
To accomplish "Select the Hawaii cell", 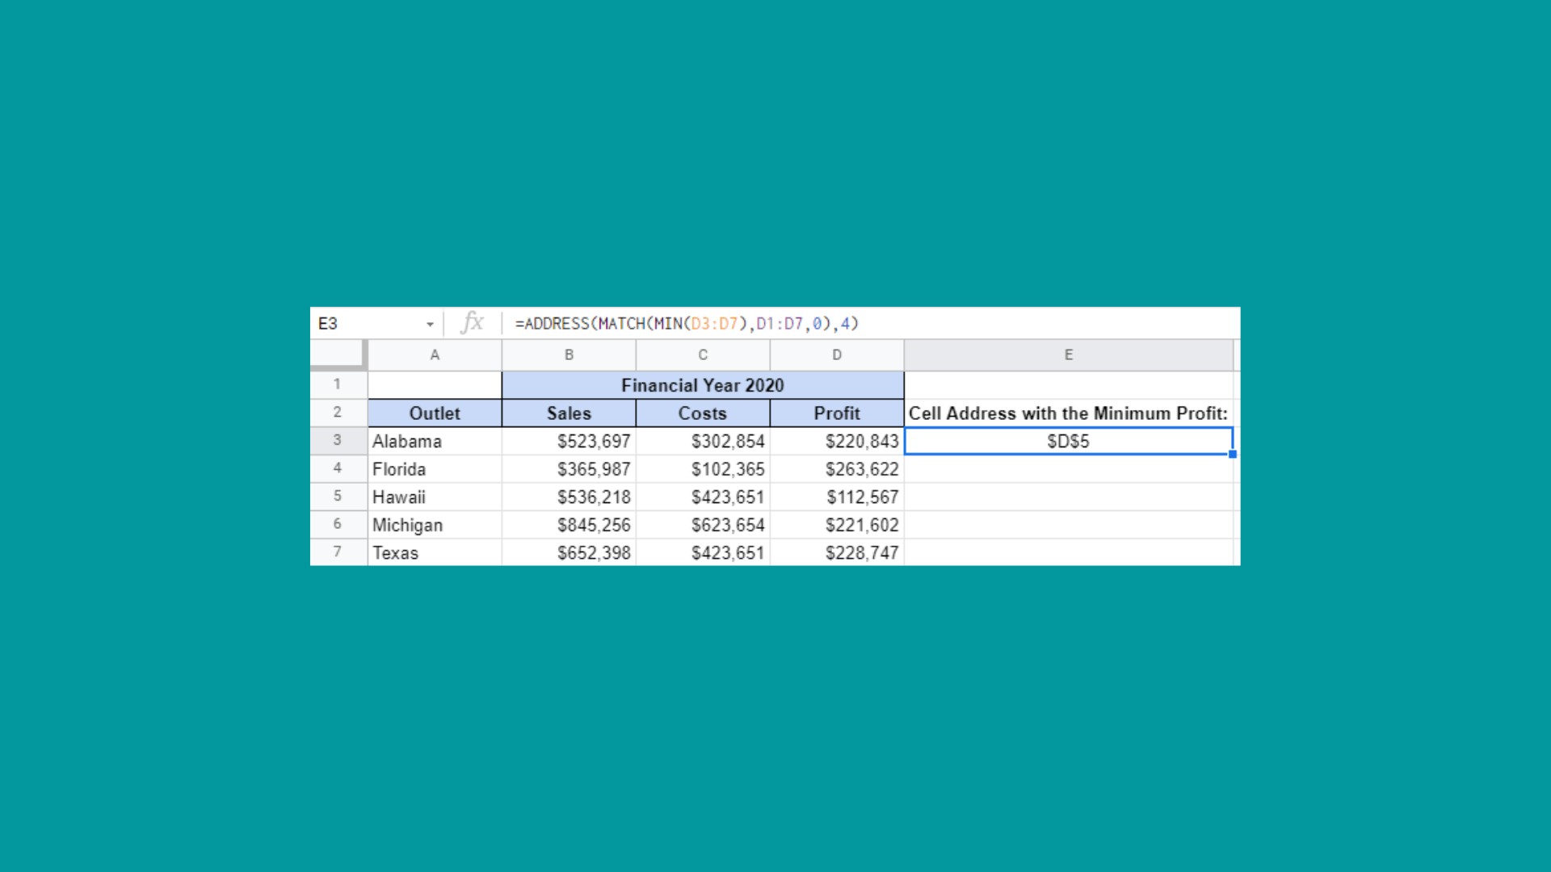I will (435, 497).
